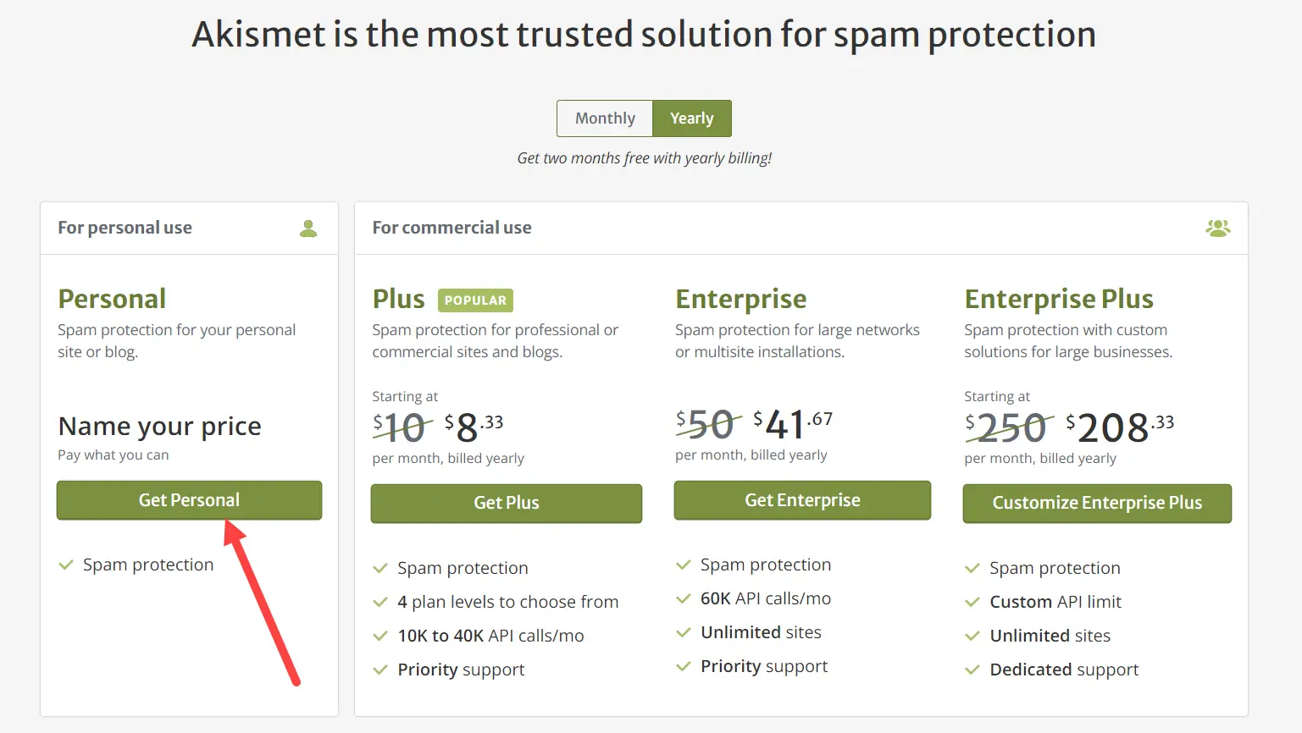Choose the Get Plus plan button

(506, 503)
